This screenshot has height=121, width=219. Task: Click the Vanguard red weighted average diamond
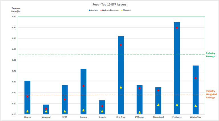tap(46, 109)
